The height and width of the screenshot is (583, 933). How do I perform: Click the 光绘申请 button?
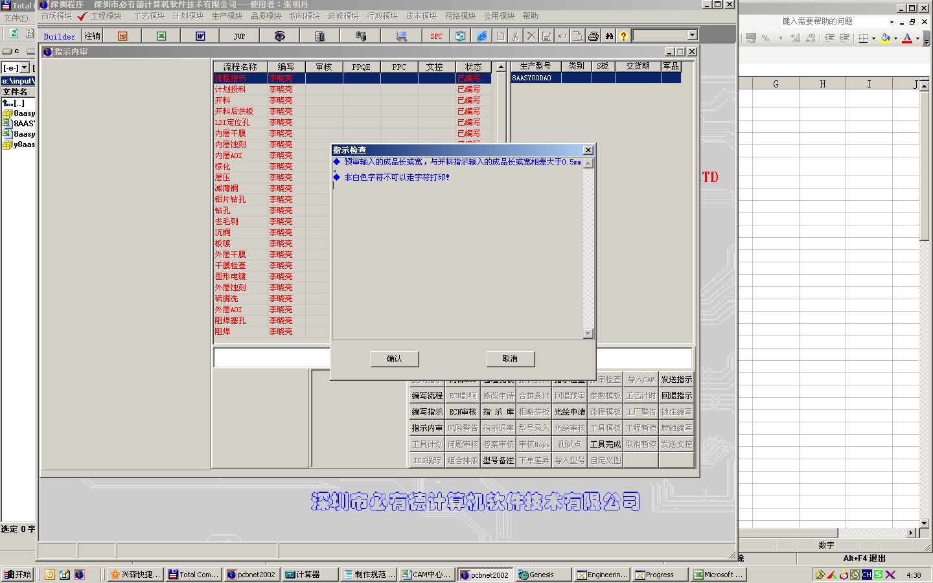coord(570,412)
